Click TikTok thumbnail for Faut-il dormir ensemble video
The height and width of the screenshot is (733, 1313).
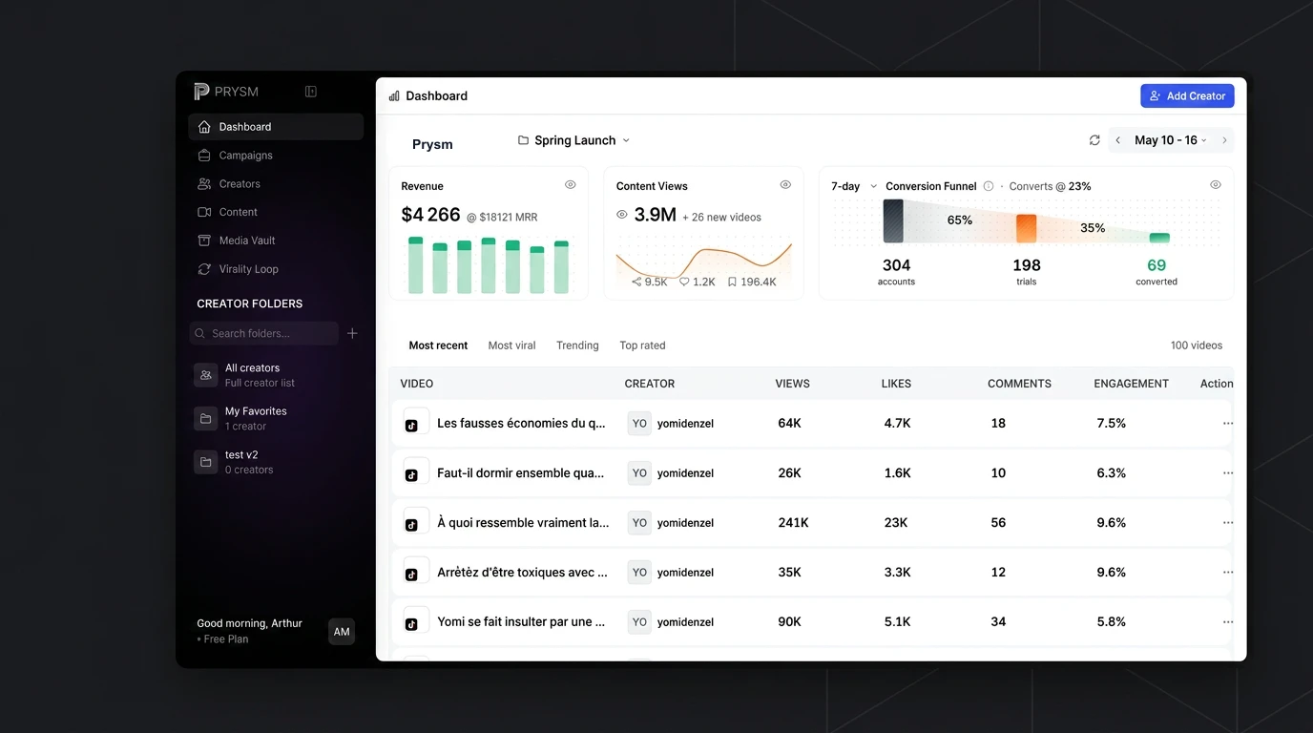point(415,472)
